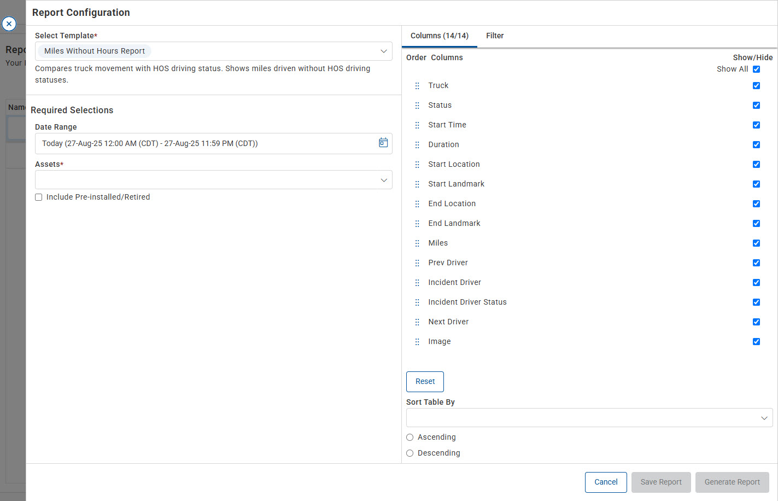Close the Report Configuration panel with X icon
The height and width of the screenshot is (501, 778).
9,24
